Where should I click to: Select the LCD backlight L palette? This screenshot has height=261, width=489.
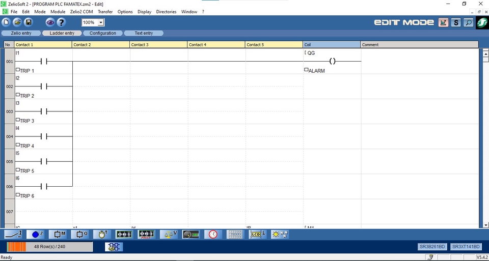[257, 234]
